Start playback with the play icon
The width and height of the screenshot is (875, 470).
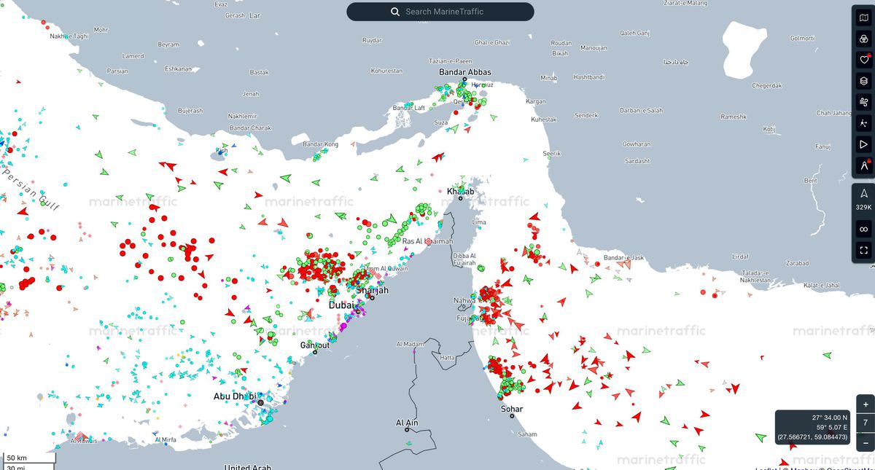(x=863, y=144)
